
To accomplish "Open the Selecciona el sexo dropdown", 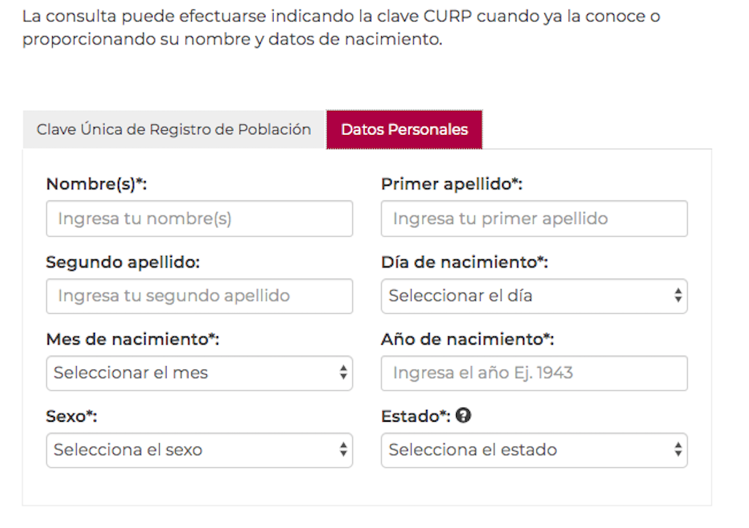I will (x=199, y=450).
